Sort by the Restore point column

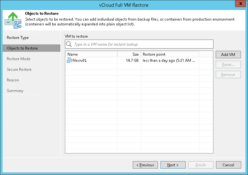[x=170, y=54]
